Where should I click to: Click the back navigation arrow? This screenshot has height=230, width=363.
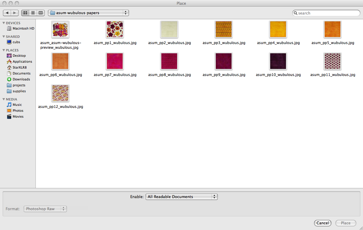tap(7, 13)
